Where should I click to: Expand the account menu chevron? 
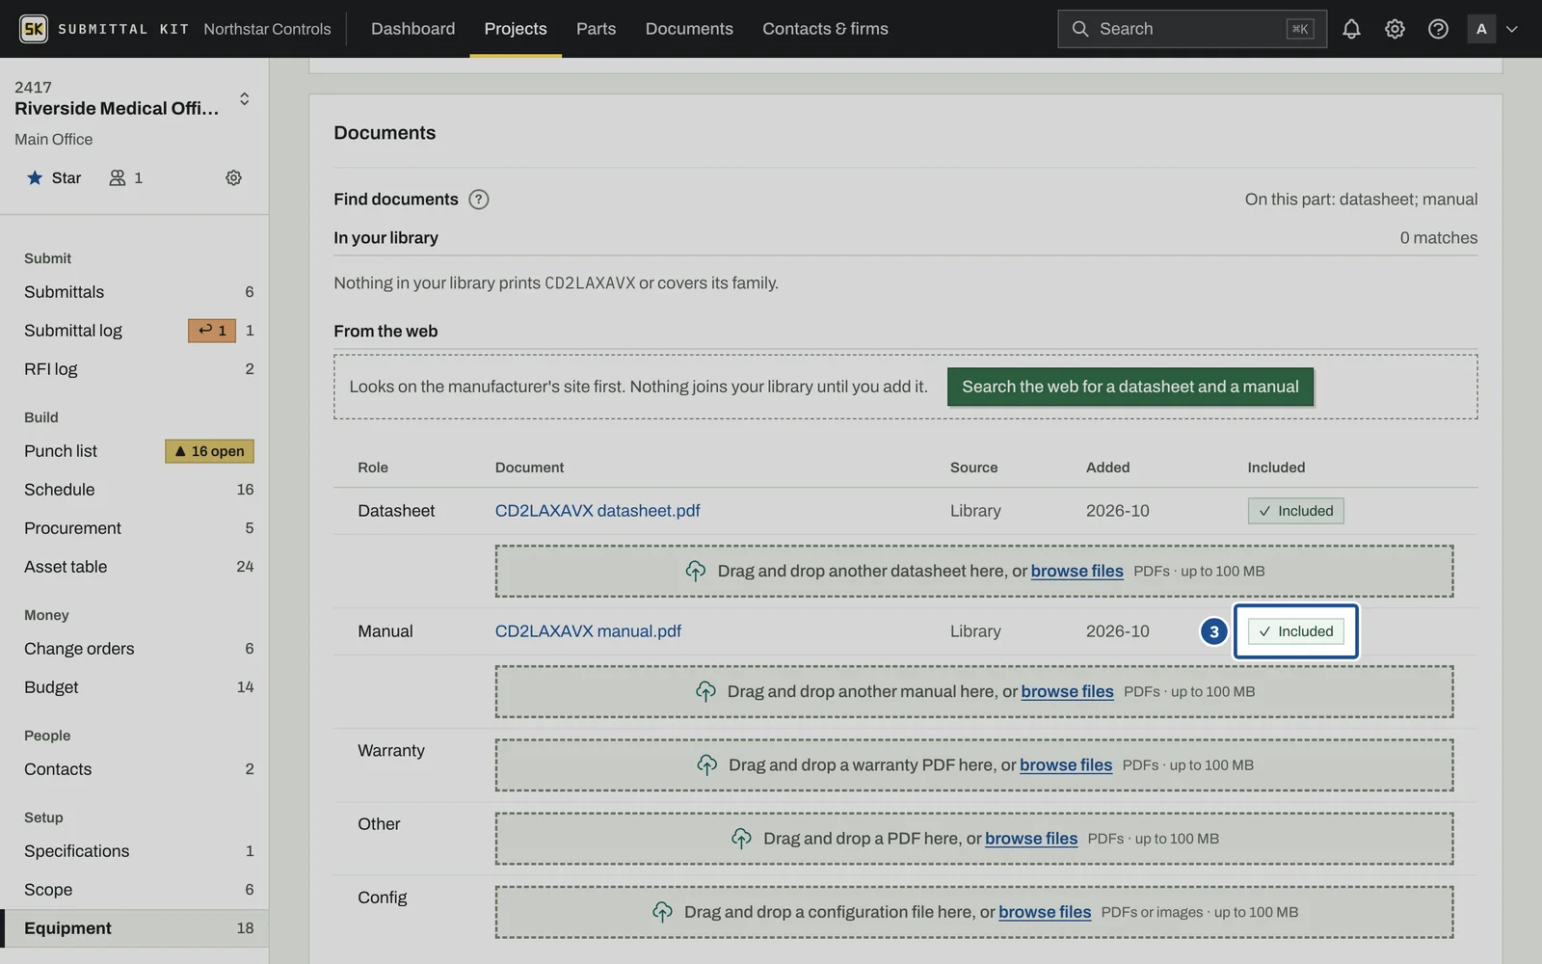[x=1511, y=29]
